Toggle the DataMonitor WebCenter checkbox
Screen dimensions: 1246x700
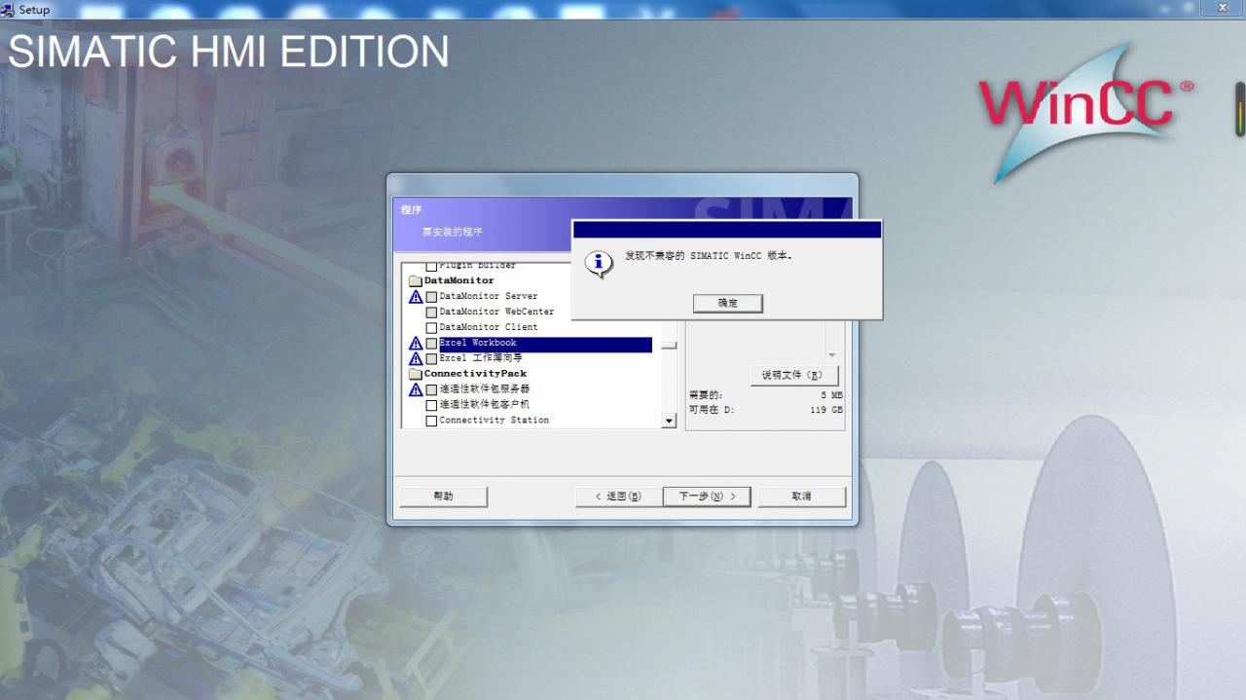[431, 313]
